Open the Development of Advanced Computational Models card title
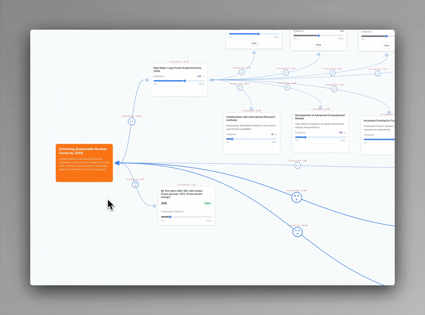This screenshot has height=315, width=425. click(x=320, y=117)
